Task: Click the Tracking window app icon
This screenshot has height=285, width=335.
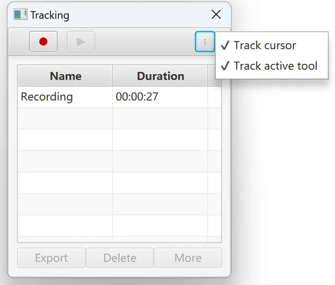Action: click(20, 15)
